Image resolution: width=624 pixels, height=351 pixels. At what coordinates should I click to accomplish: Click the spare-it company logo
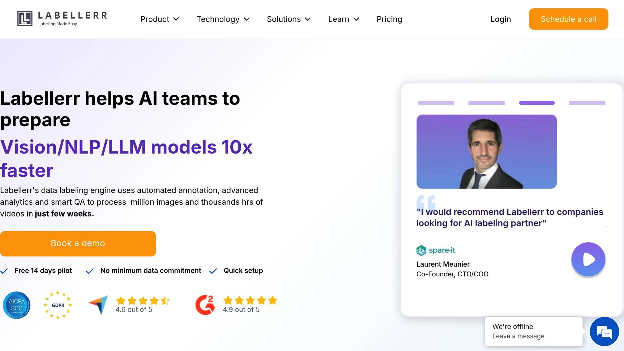point(436,250)
